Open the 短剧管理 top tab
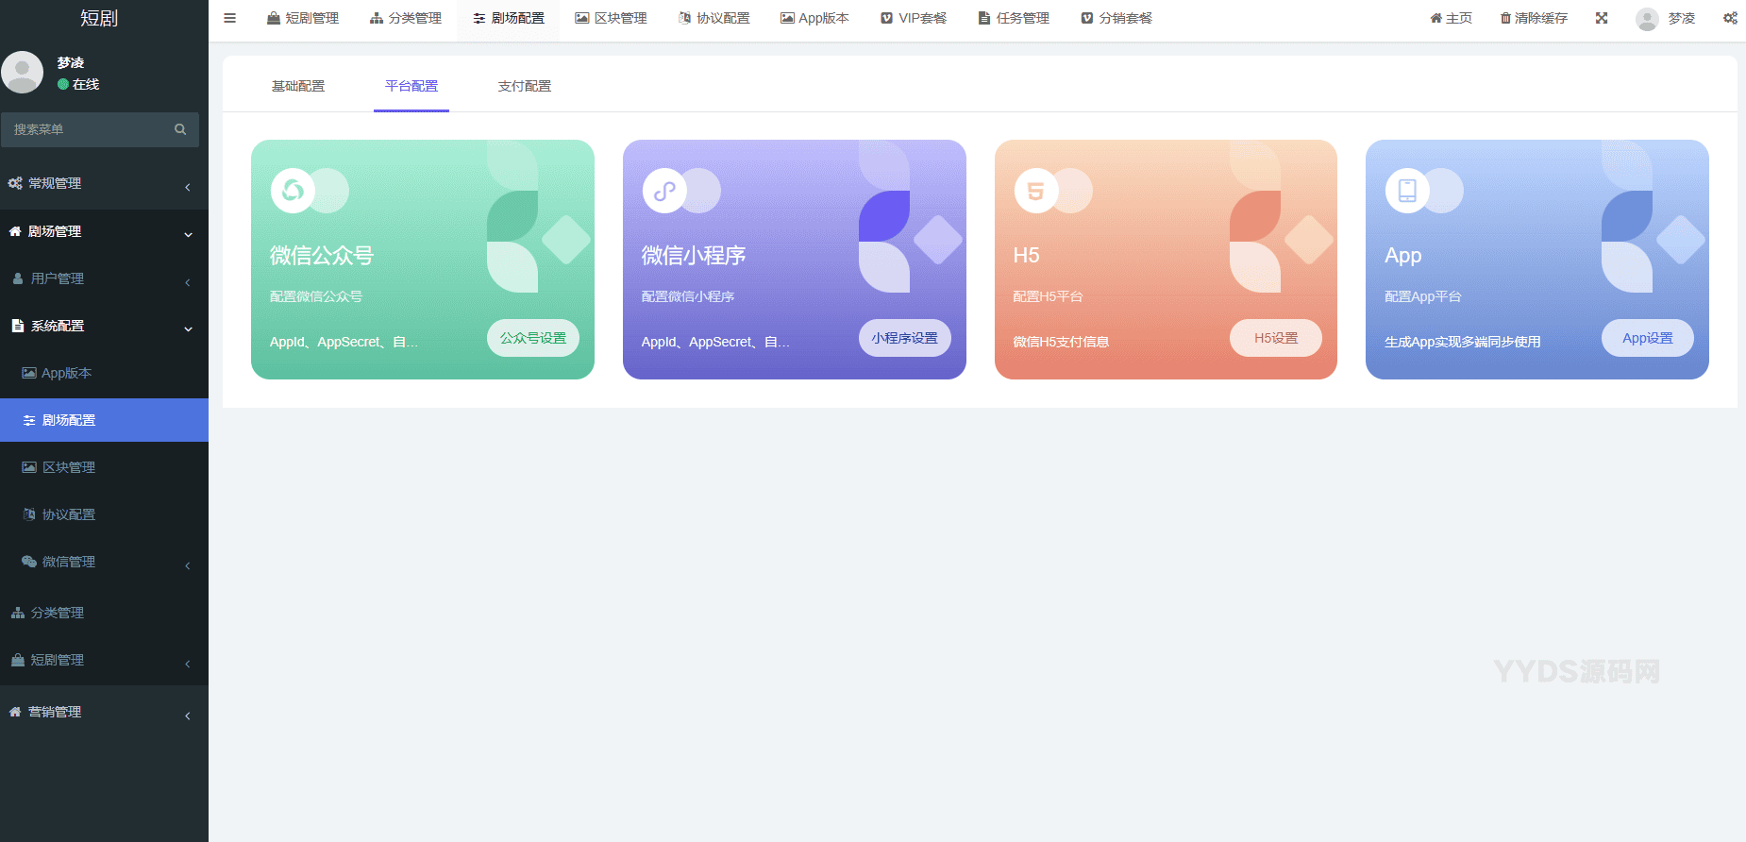The width and height of the screenshot is (1746, 842). coord(303,18)
